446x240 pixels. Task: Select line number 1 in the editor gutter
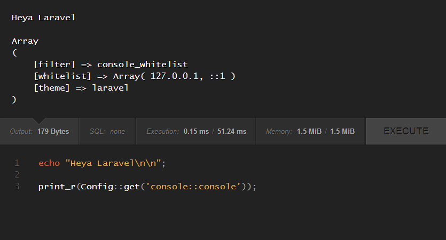click(17, 163)
